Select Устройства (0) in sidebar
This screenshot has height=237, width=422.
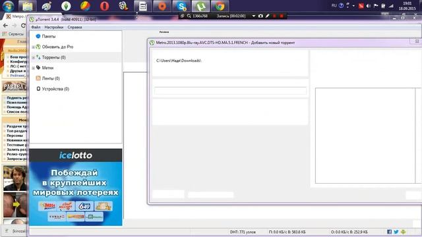55,89
